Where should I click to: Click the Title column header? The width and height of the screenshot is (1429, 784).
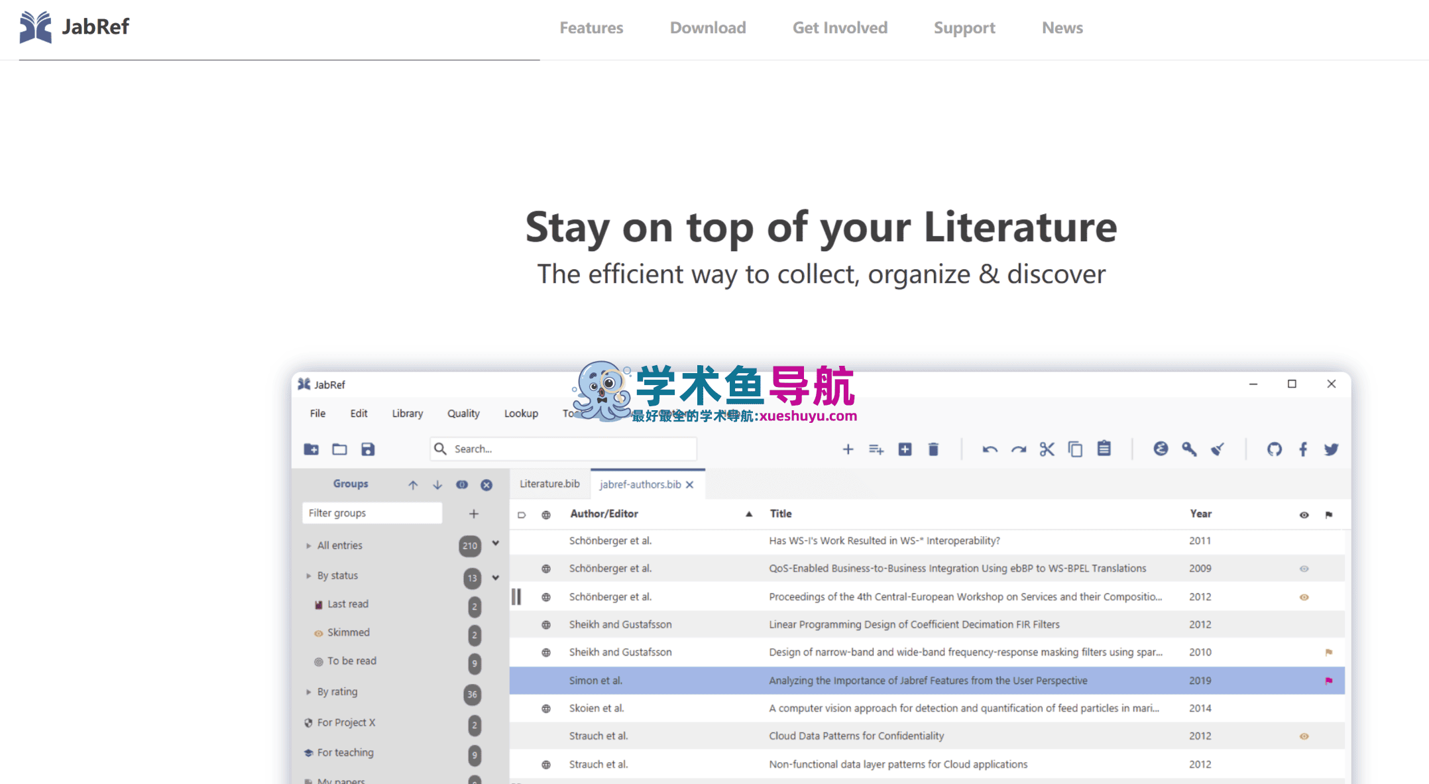click(x=781, y=514)
